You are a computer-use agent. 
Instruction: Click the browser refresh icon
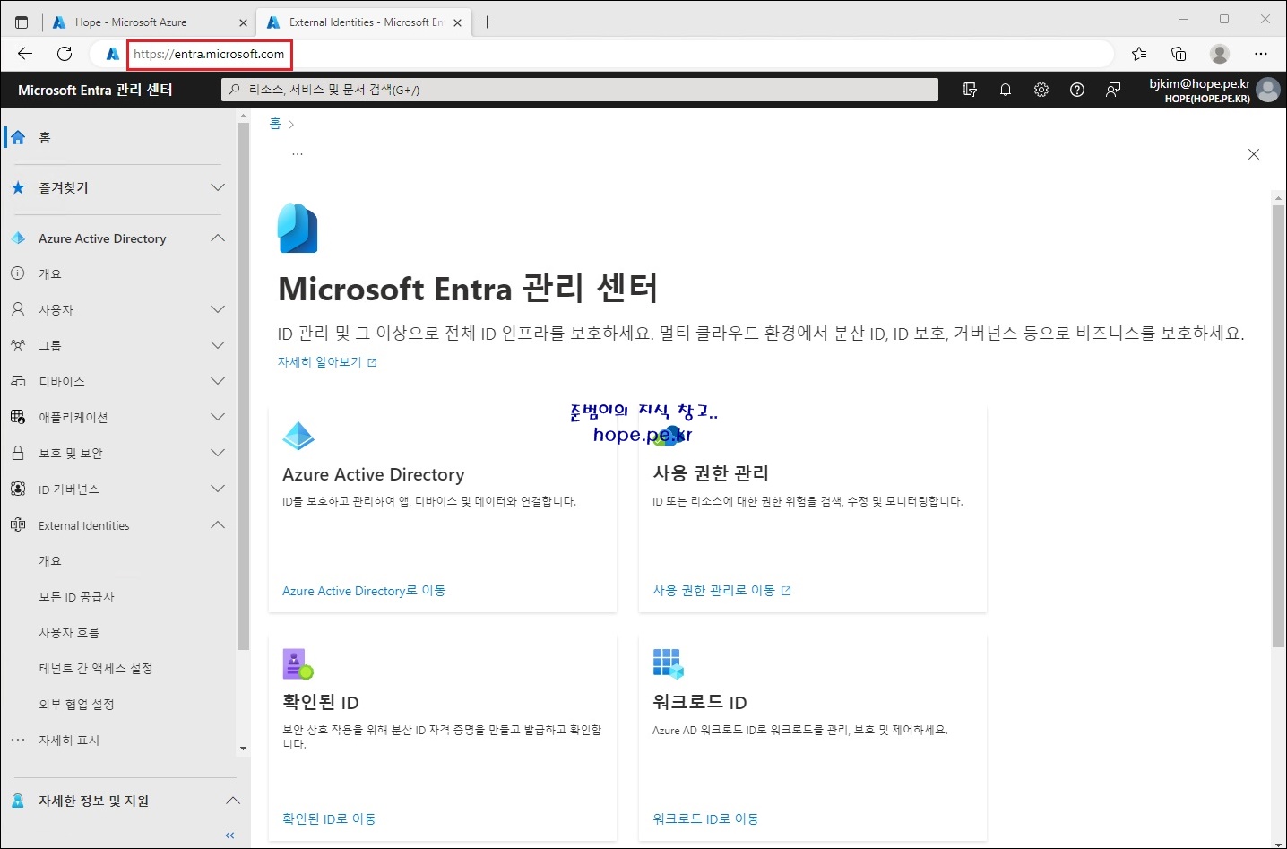[65, 54]
